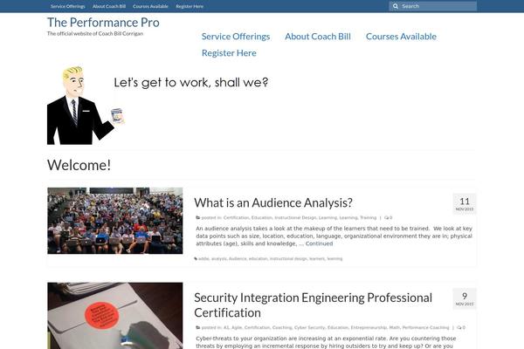524x349 pixels.
Task: Focus the Search input field
Action: tap(433, 6)
